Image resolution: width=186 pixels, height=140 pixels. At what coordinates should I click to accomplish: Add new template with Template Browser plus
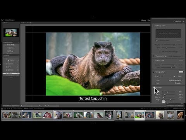pos(19,42)
